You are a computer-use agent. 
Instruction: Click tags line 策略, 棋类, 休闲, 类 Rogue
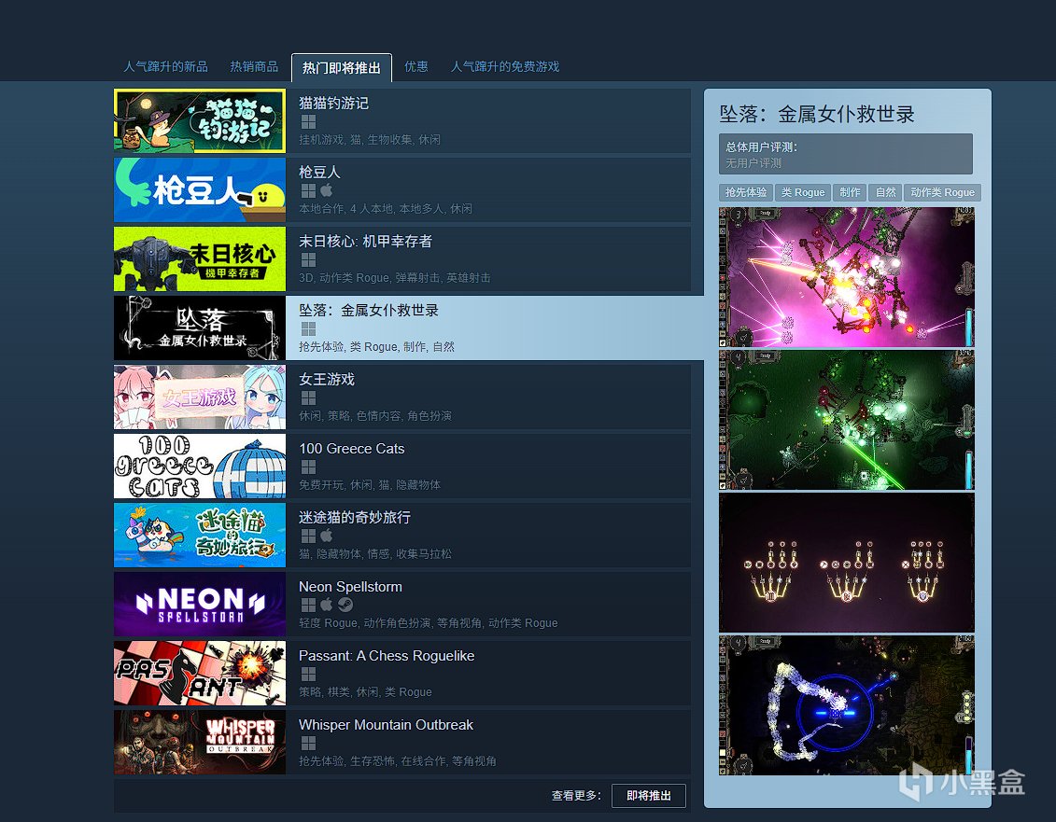pyautogui.click(x=365, y=692)
